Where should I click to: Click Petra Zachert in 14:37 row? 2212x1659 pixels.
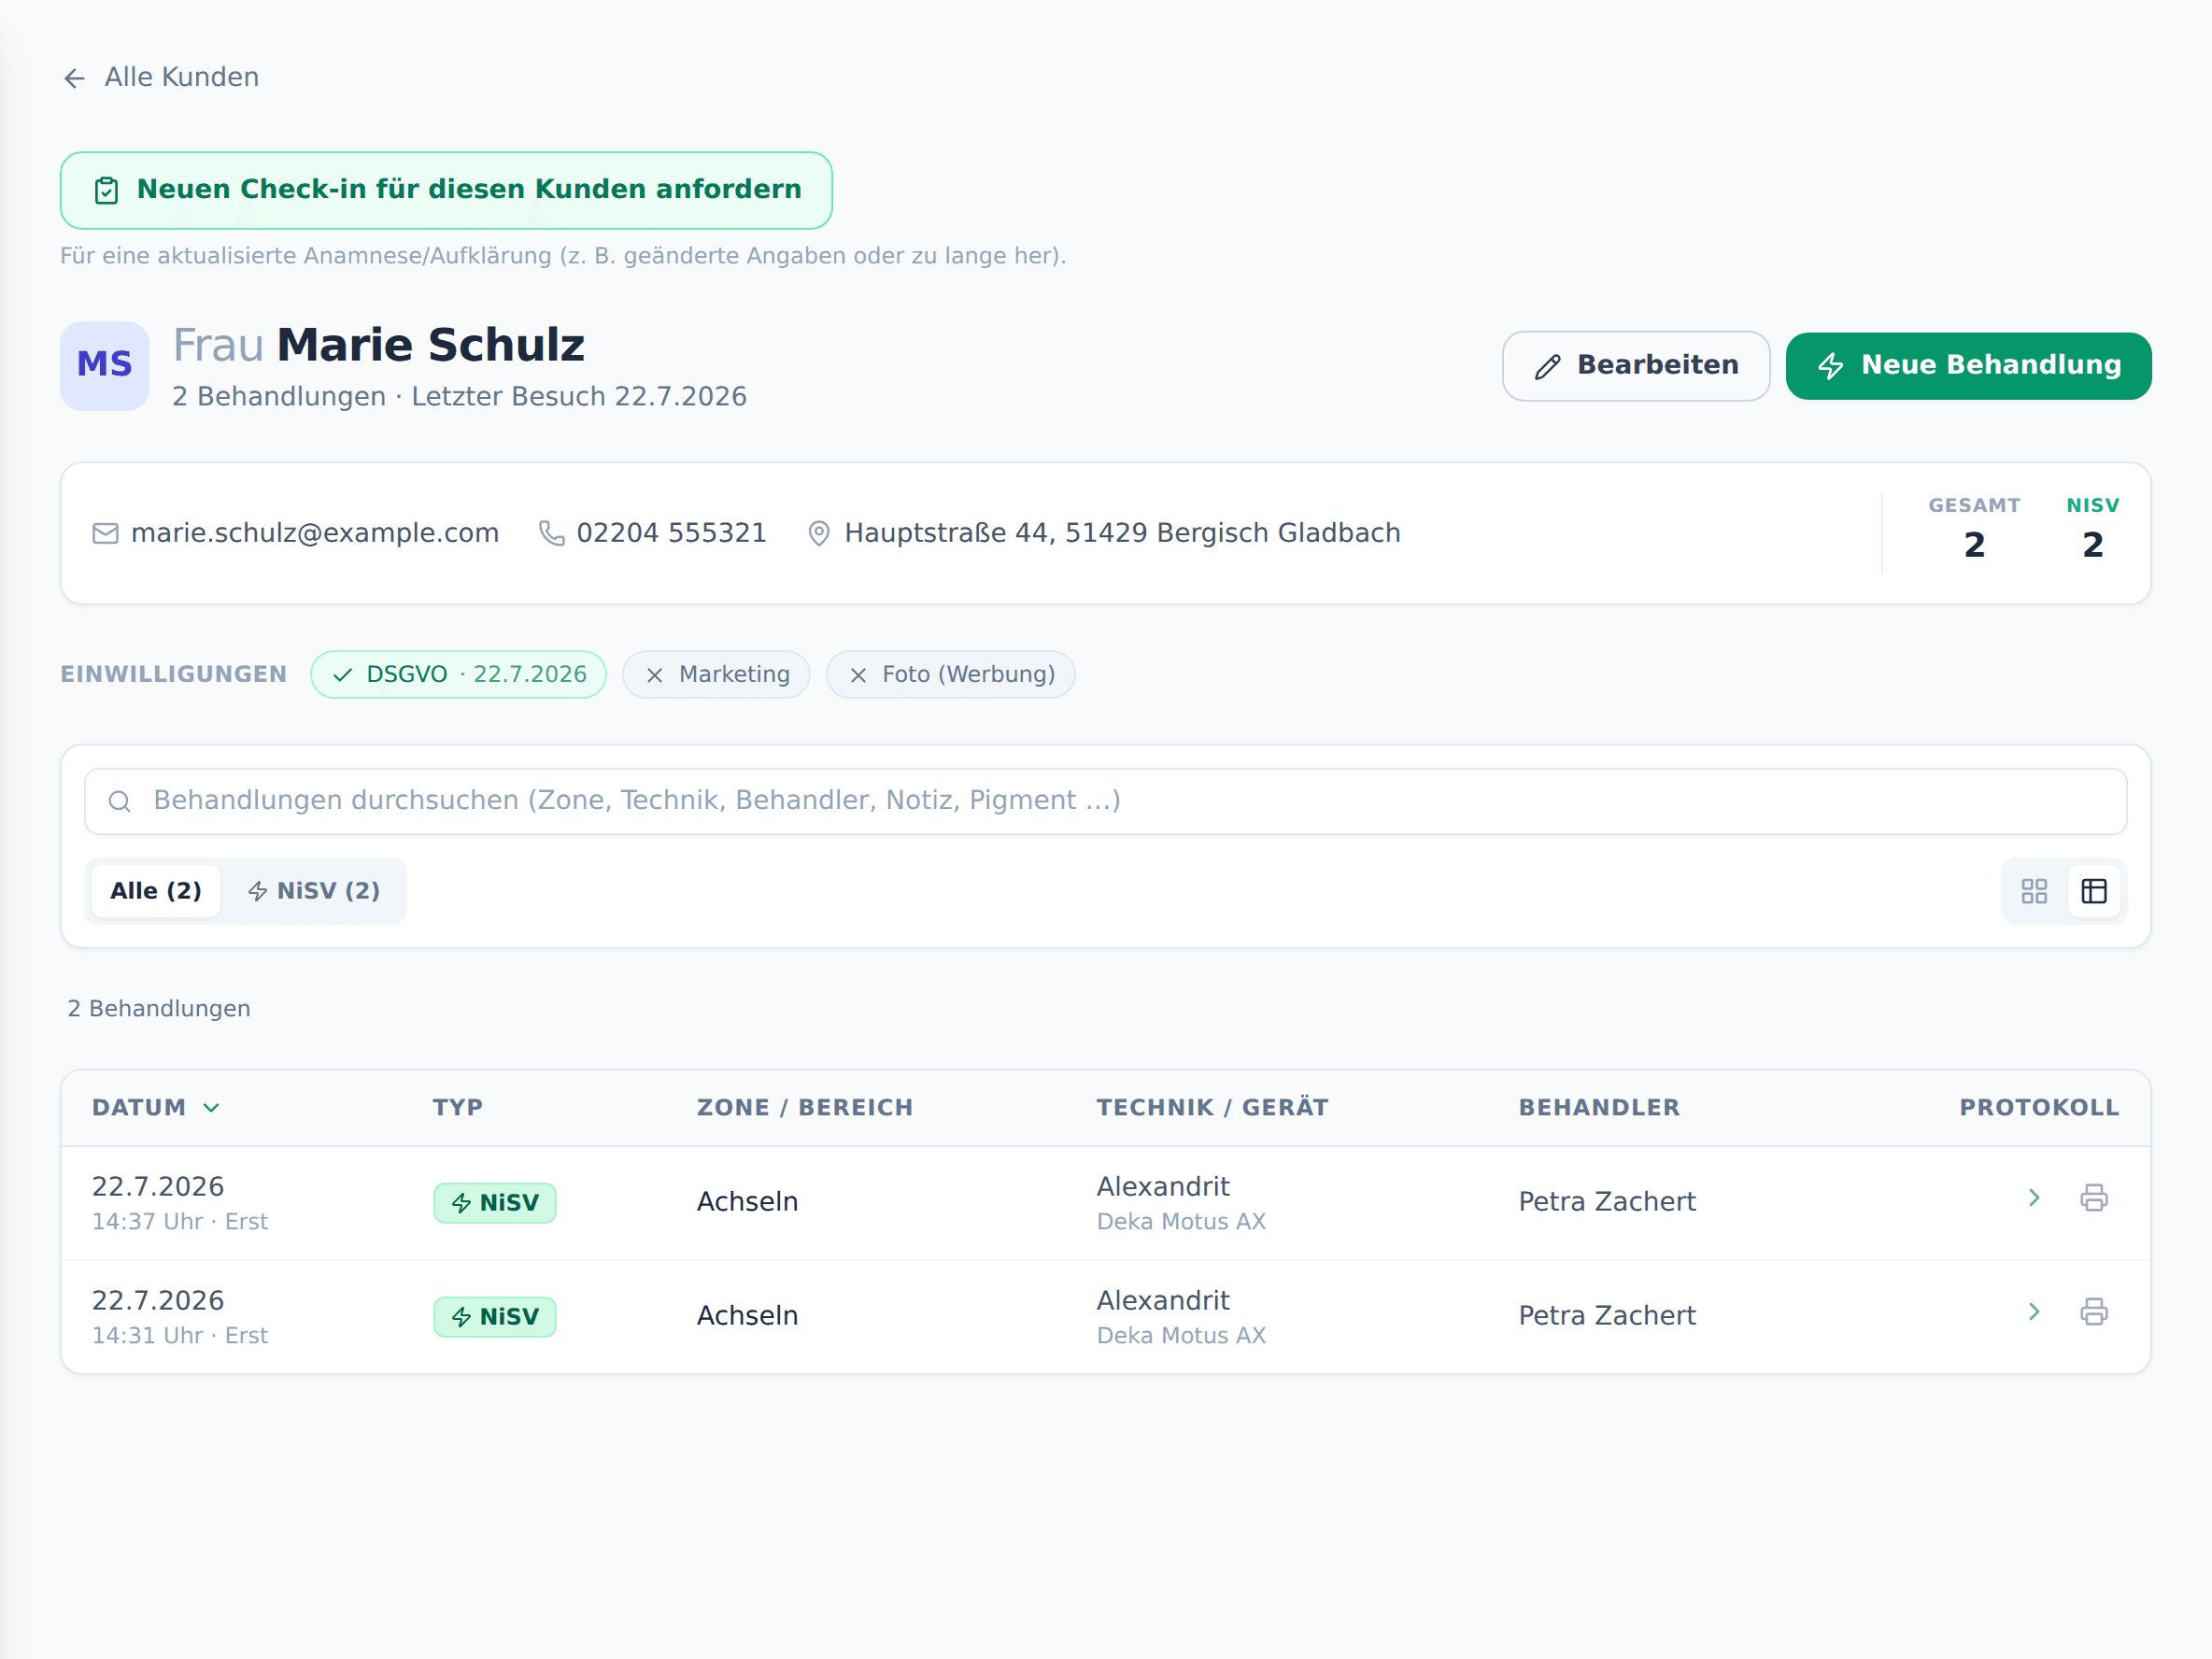point(1607,1202)
